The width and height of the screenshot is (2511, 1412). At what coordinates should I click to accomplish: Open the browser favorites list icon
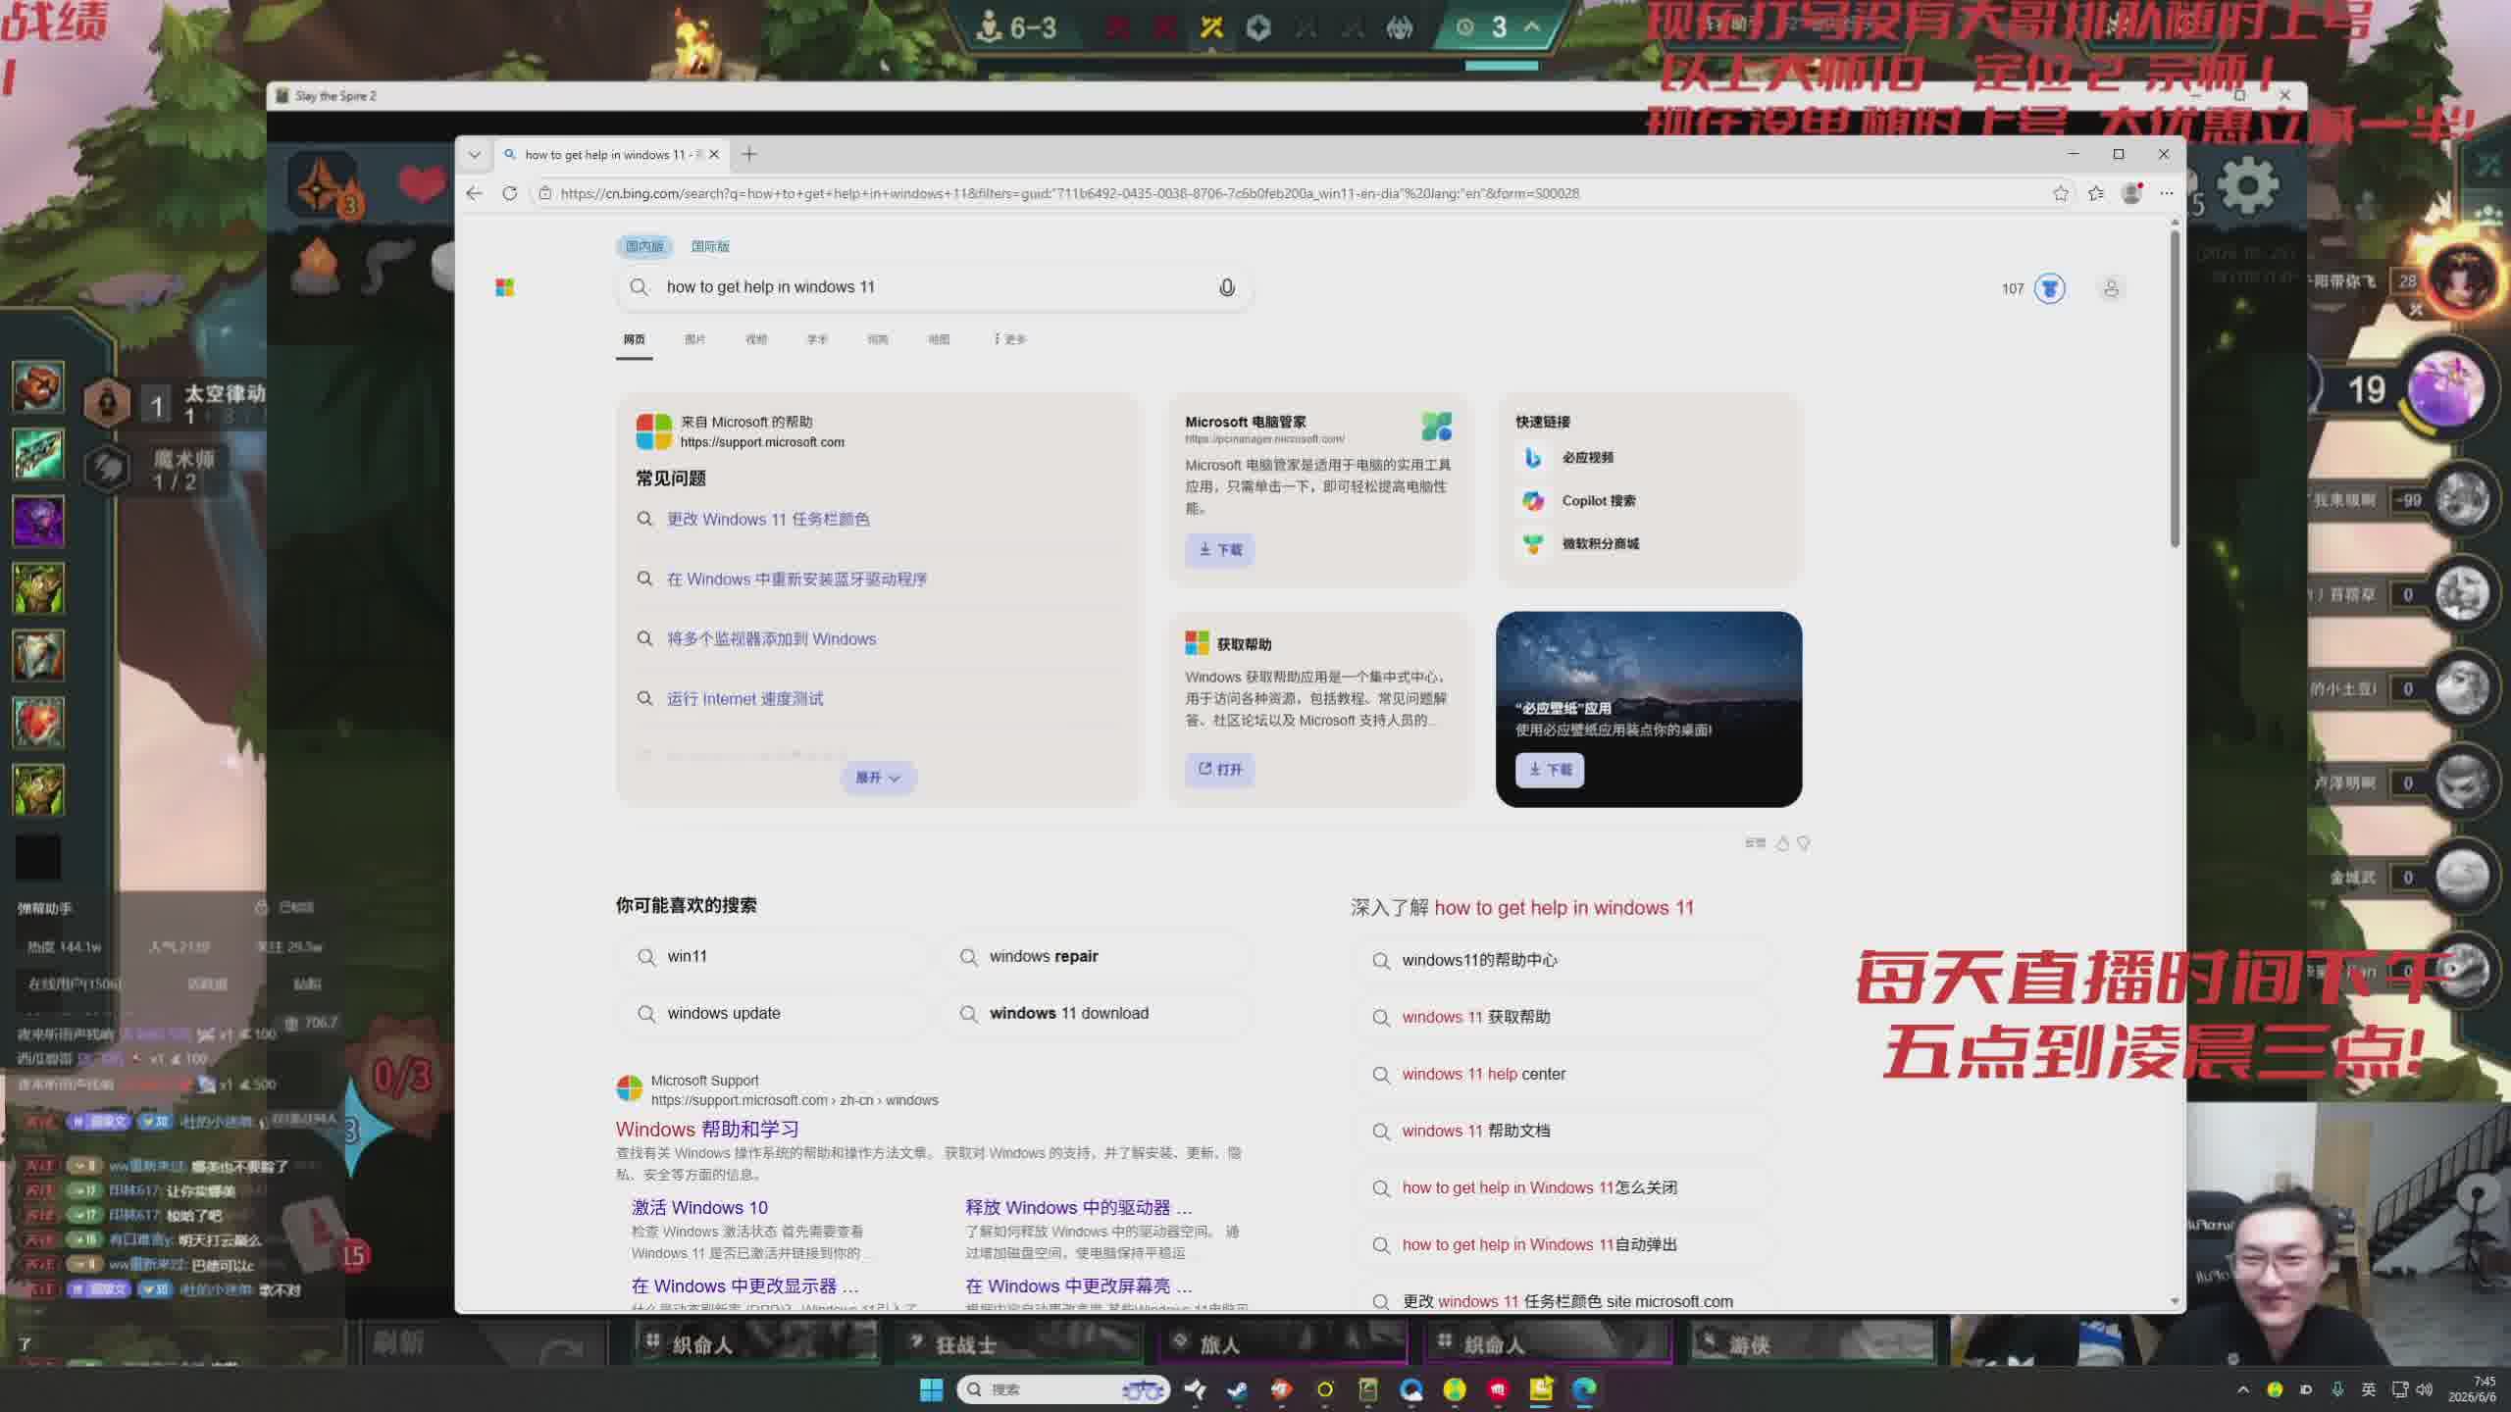[2096, 193]
